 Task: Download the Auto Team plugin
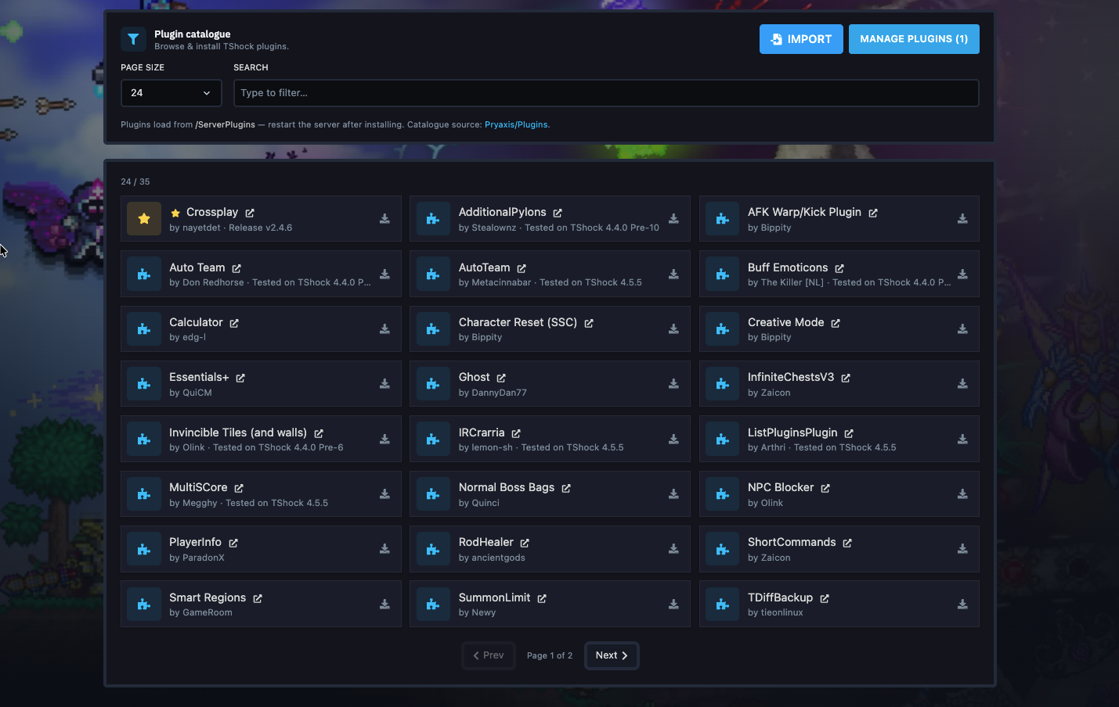384,275
